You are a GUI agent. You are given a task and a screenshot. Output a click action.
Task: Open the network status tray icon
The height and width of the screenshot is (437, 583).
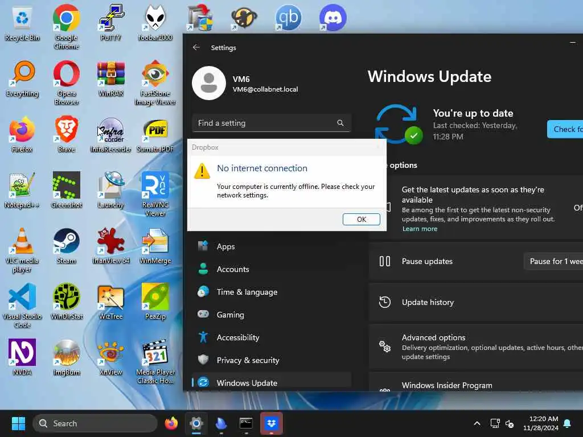click(x=495, y=423)
